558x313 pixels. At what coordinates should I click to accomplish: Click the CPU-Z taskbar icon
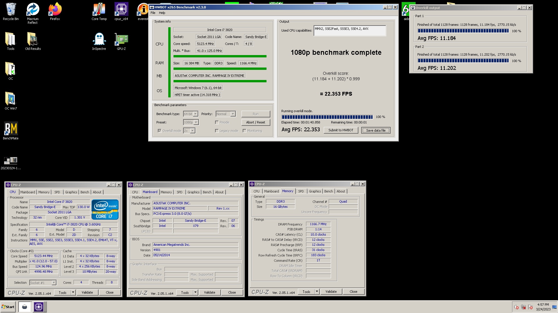coord(38,307)
